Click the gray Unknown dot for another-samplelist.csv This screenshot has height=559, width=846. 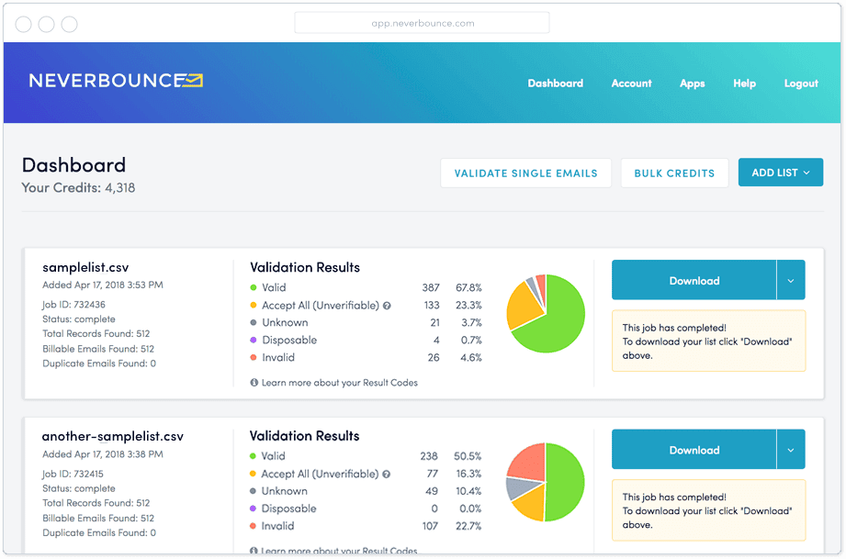254,490
